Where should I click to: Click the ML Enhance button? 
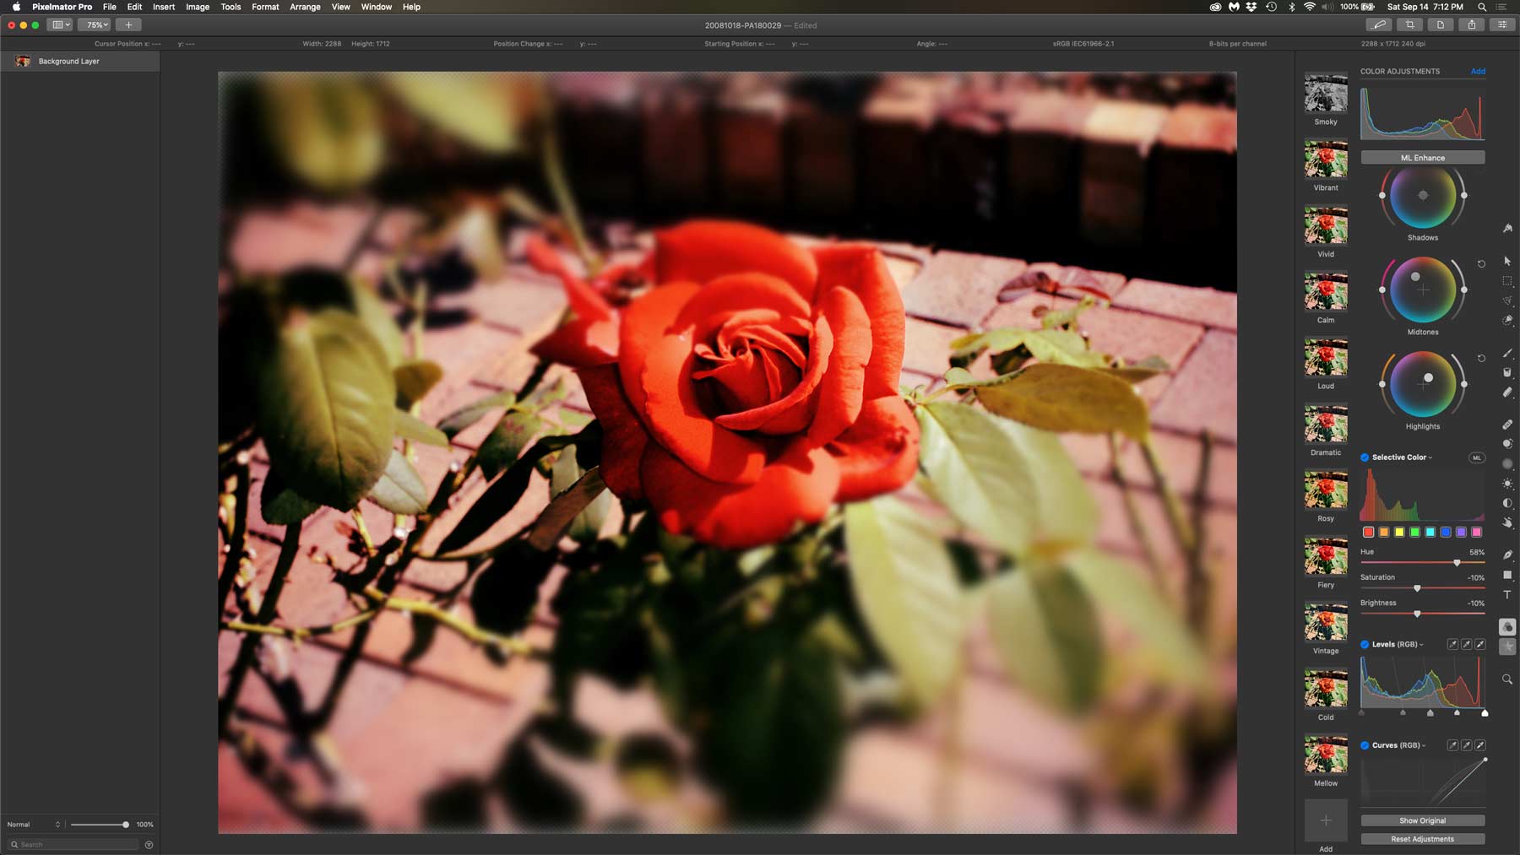pos(1423,158)
